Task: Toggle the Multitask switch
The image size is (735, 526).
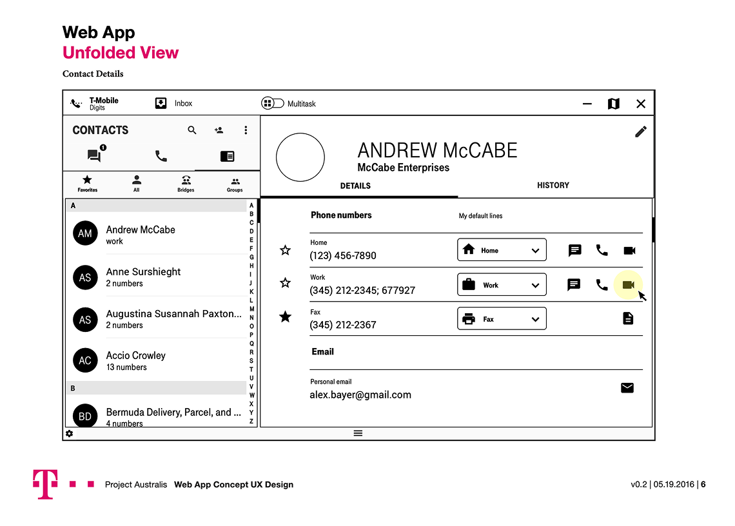Action: tap(272, 103)
